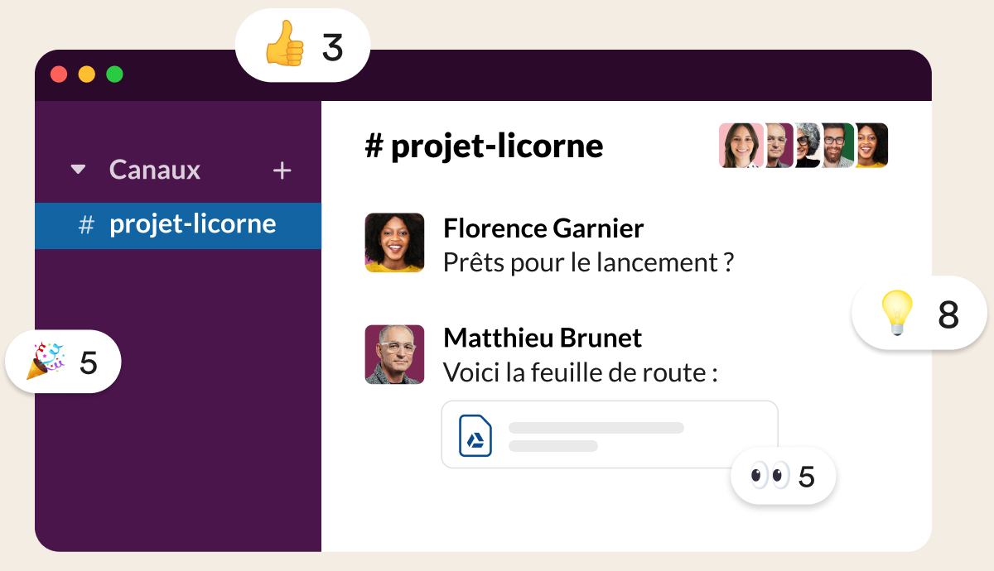Click the green maximize window button
Viewport: 994px width, 571px height.
(115, 74)
